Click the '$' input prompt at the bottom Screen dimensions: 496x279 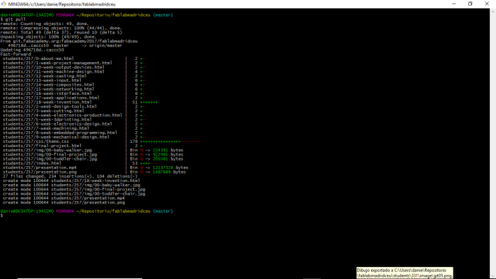[x=1, y=216]
